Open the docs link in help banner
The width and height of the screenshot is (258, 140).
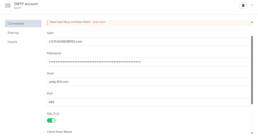[99, 22]
